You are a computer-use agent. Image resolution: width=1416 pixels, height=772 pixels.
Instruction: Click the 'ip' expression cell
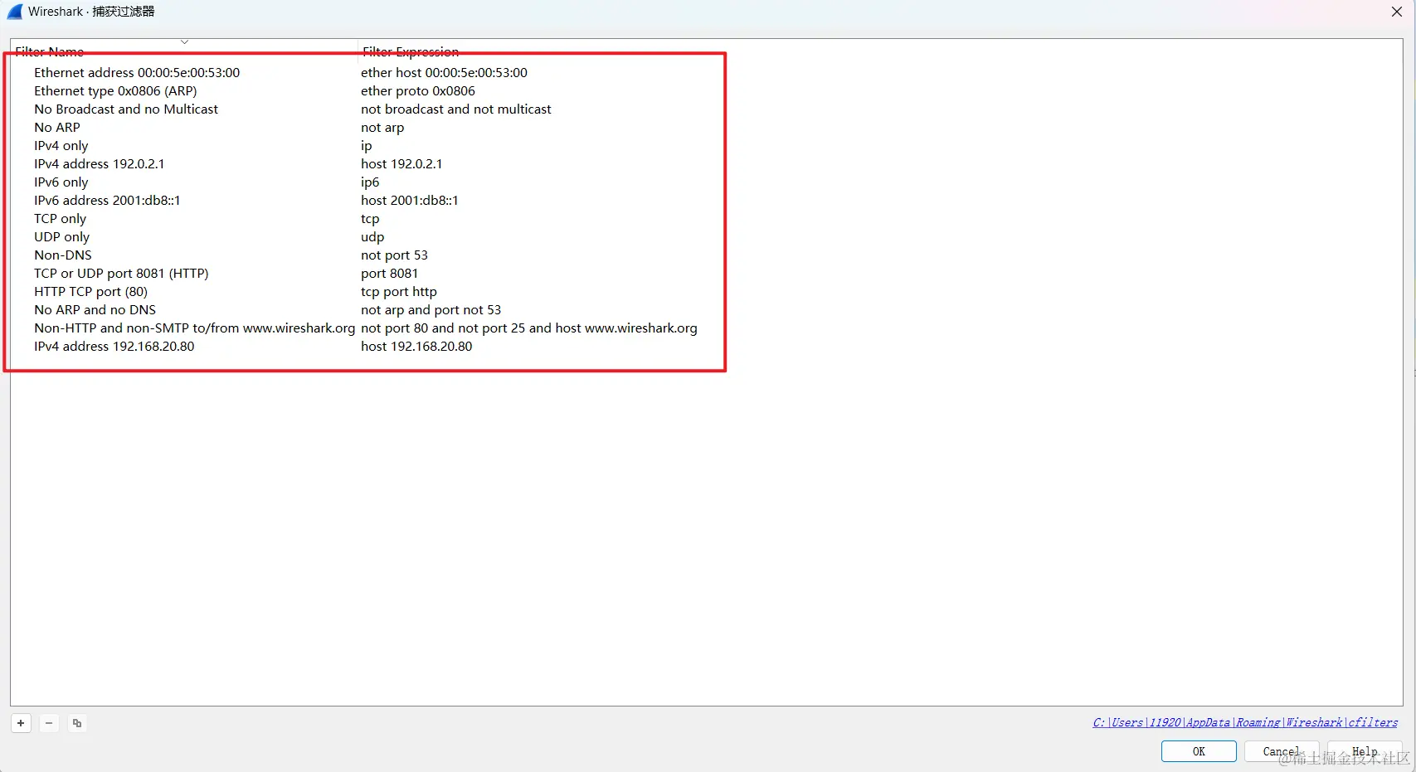(x=367, y=146)
